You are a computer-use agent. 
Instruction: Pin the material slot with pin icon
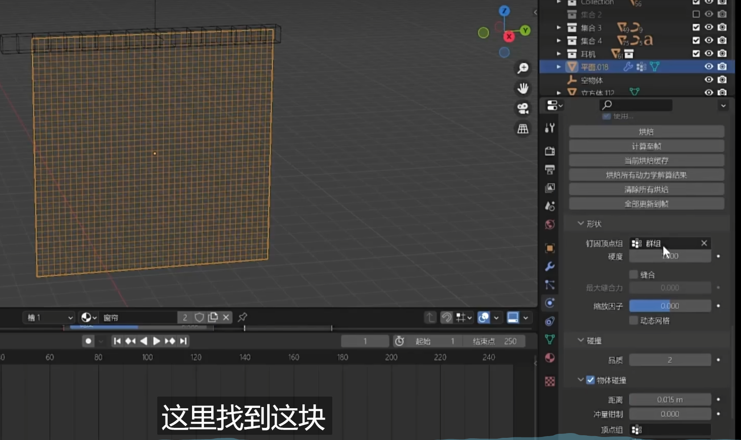[242, 318]
